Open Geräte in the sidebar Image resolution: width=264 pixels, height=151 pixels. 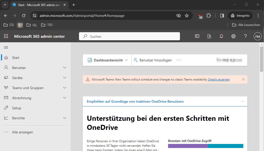pyautogui.click(x=35, y=78)
